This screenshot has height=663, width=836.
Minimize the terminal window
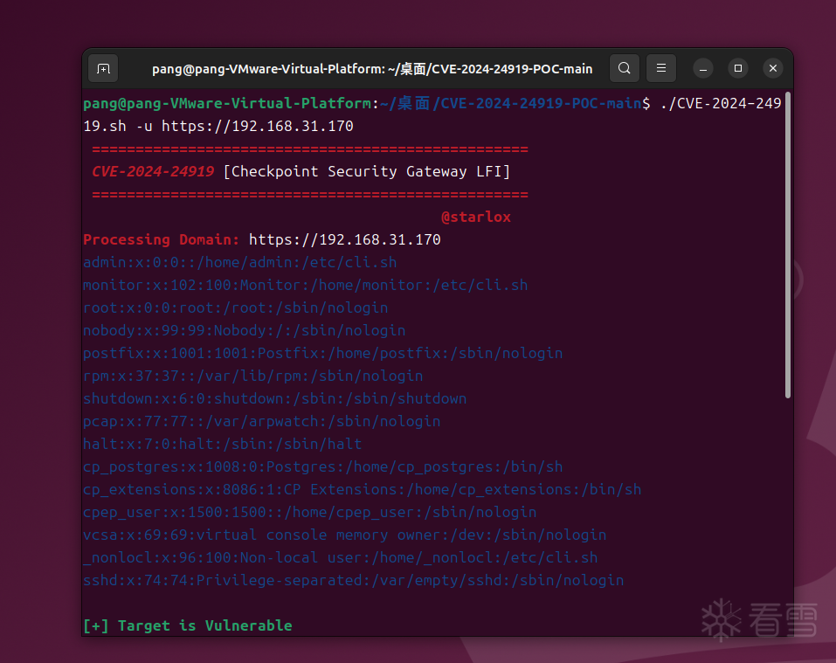point(703,68)
